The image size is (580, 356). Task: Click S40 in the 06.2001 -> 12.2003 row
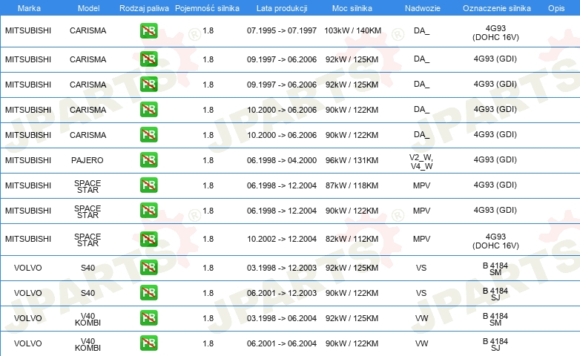pos(88,293)
